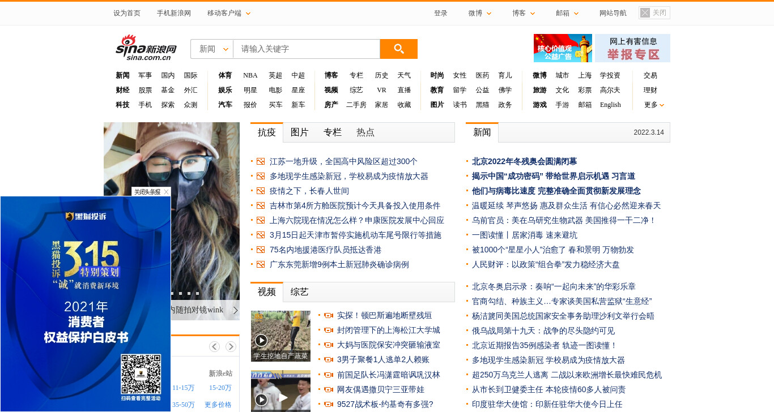The height and width of the screenshot is (412, 774).
Task: Click the image icon beside 广东东莞新增9例
Action: point(261,264)
